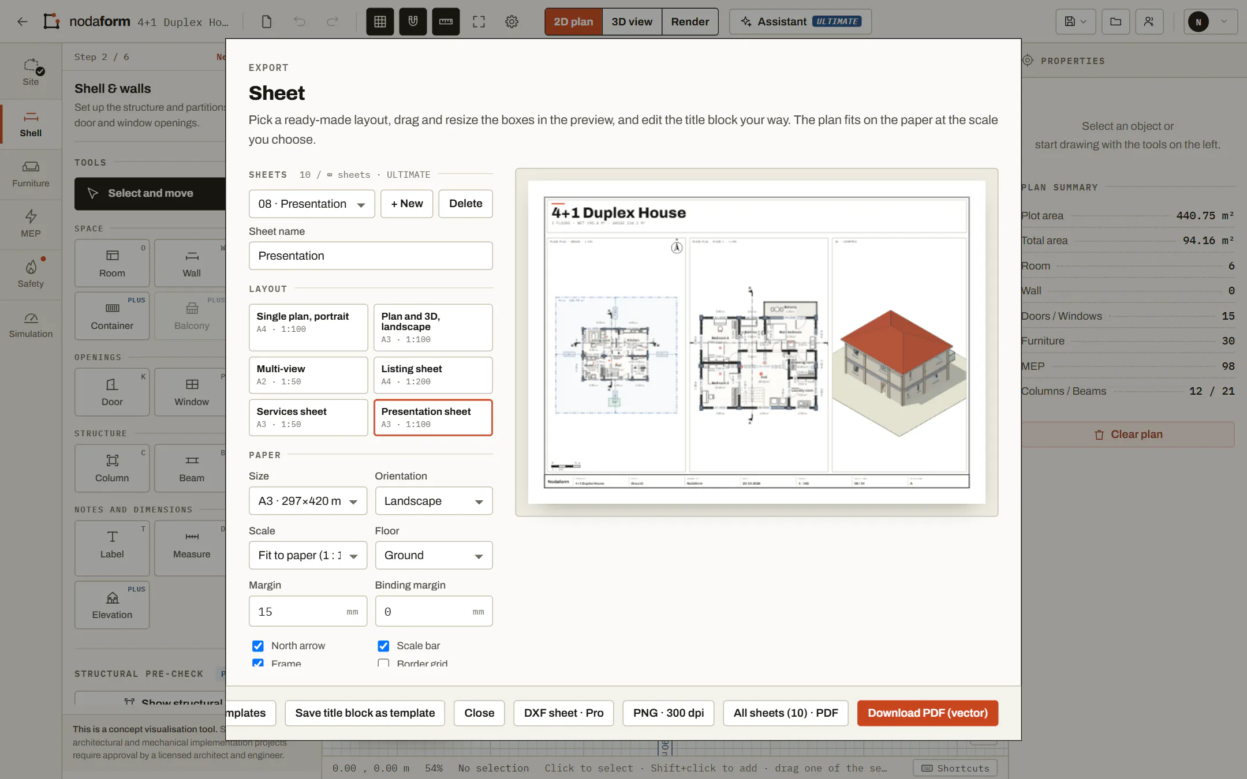
Task: Open the Safety sidebar section
Action: click(x=31, y=274)
